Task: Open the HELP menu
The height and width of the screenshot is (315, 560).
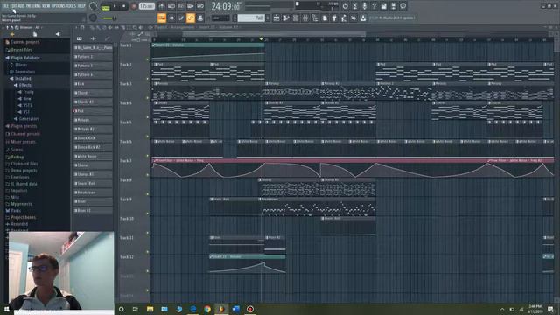Action: [81, 6]
